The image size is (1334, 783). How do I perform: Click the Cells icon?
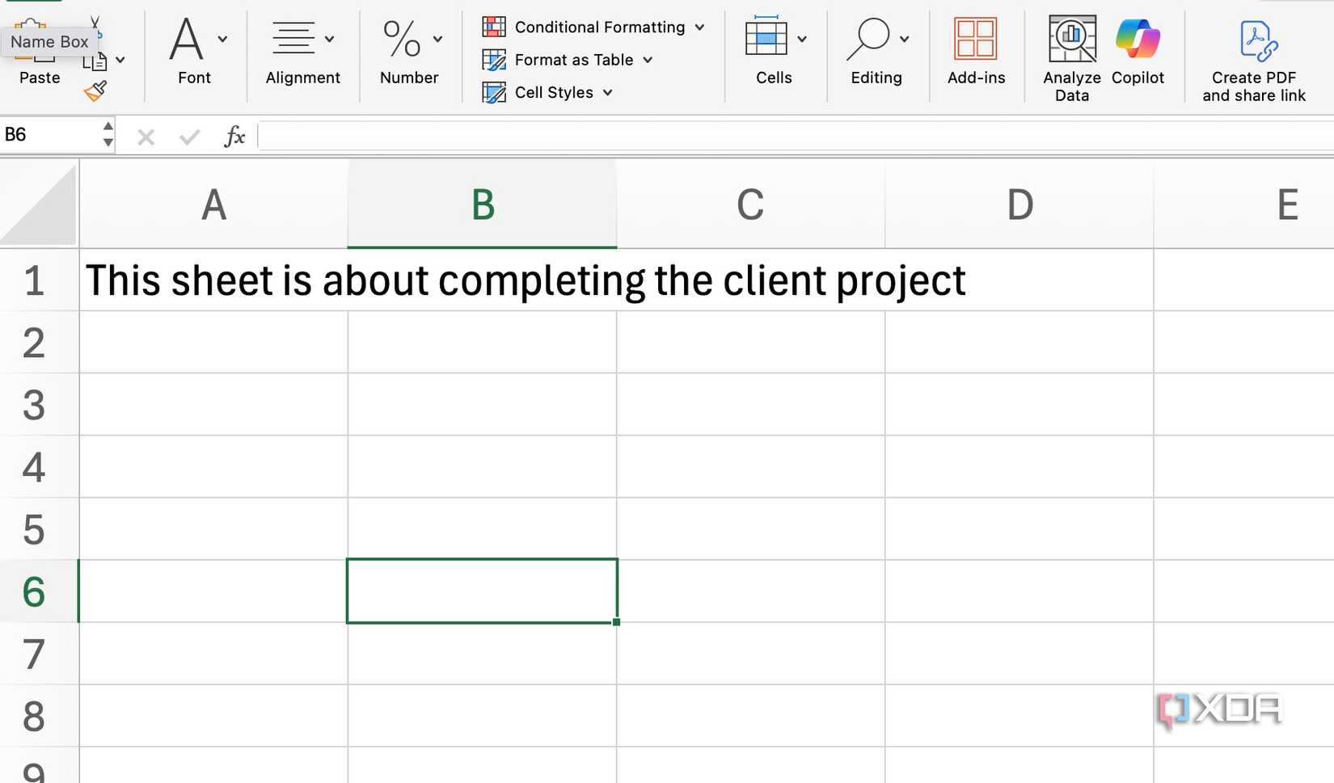click(766, 38)
